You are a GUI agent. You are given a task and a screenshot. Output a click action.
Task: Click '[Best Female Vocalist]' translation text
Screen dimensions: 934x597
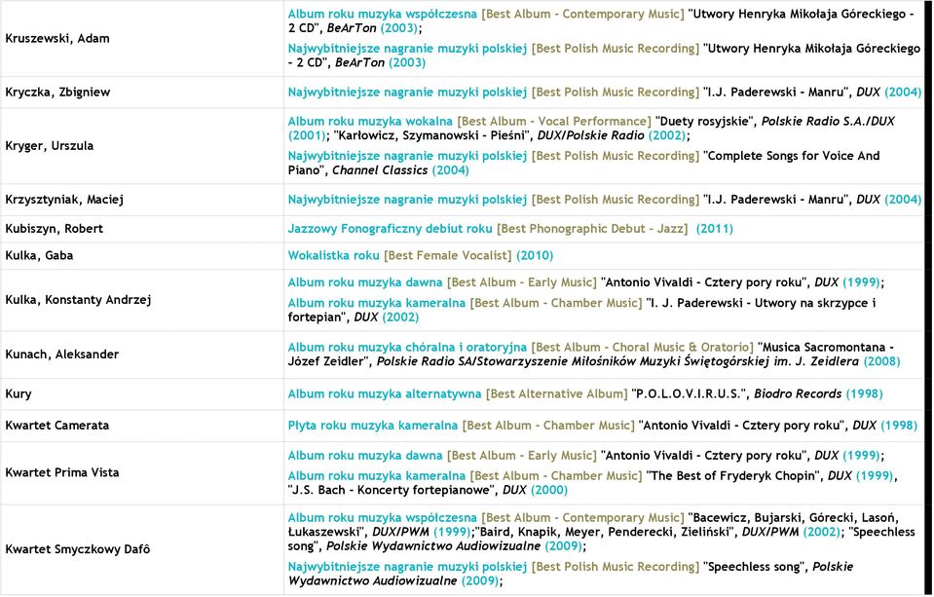click(448, 255)
